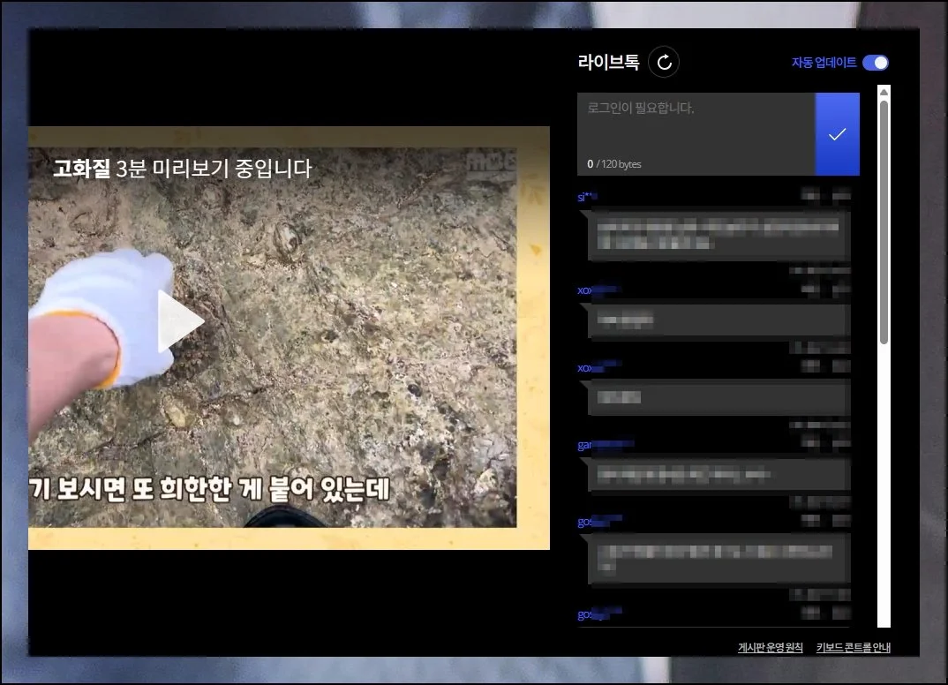948x685 pixels.
Task: Click the "0 / 120 bytes" counter
Action: pyautogui.click(x=614, y=164)
